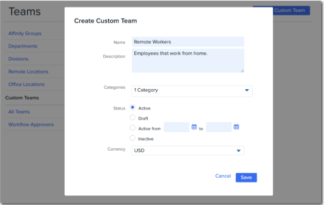Open the Active from start date calendar
The height and width of the screenshot is (205, 324).
pyautogui.click(x=194, y=127)
